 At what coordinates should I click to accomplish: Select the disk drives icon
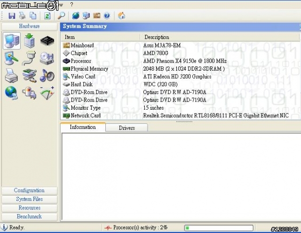click(x=47, y=58)
